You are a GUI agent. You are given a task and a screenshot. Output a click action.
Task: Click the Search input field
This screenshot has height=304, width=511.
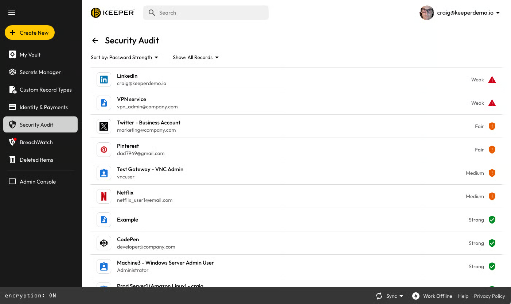(211, 13)
